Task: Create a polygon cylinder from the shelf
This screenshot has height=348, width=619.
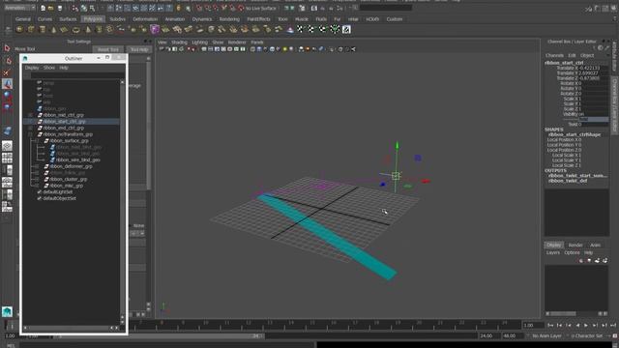Action: (43, 30)
